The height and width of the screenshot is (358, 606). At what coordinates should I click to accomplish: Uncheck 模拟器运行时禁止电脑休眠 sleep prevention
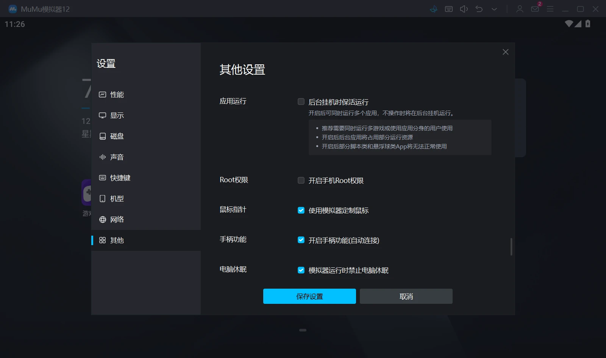click(301, 270)
